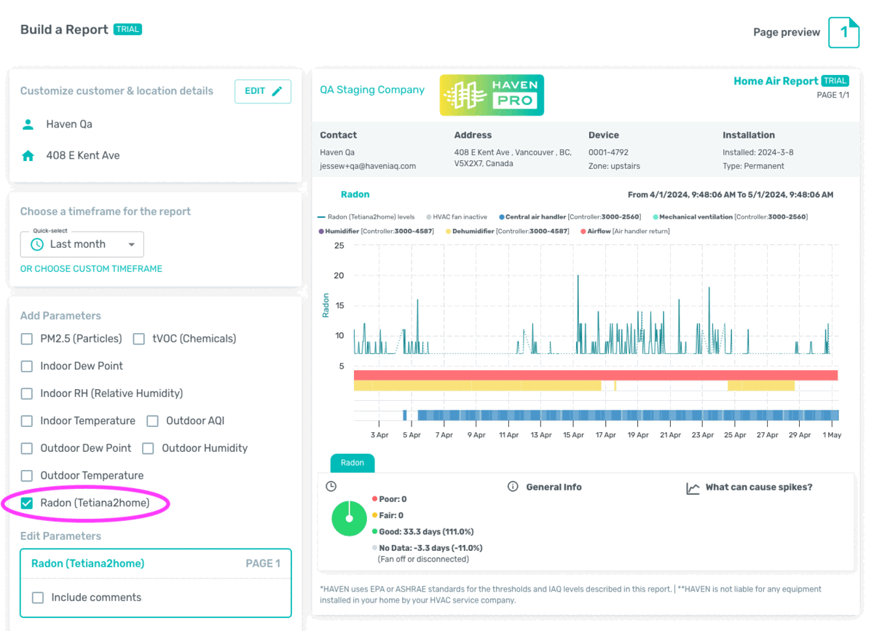874x631 pixels.
Task: Toggle the Mechanical ventilation legend dot
Action: point(655,217)
